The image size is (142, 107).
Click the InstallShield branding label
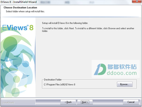(8, 102)
